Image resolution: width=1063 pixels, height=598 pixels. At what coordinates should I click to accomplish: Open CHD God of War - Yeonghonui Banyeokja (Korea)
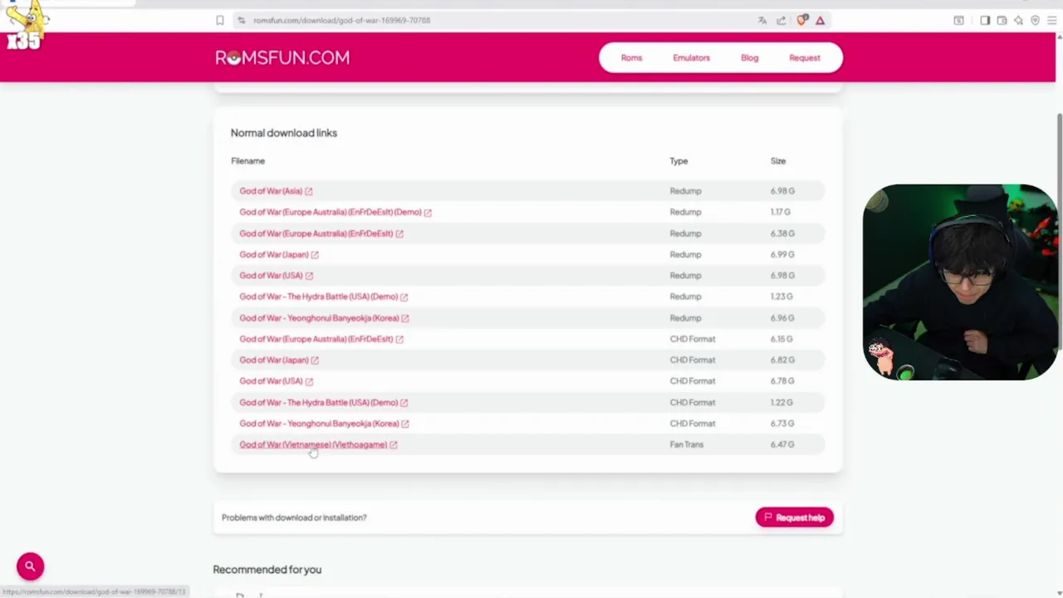[319, 424]
